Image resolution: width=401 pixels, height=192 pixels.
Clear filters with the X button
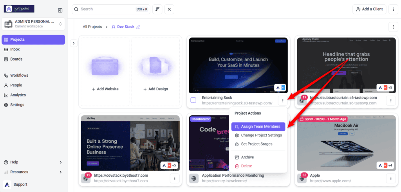point(169,9)
